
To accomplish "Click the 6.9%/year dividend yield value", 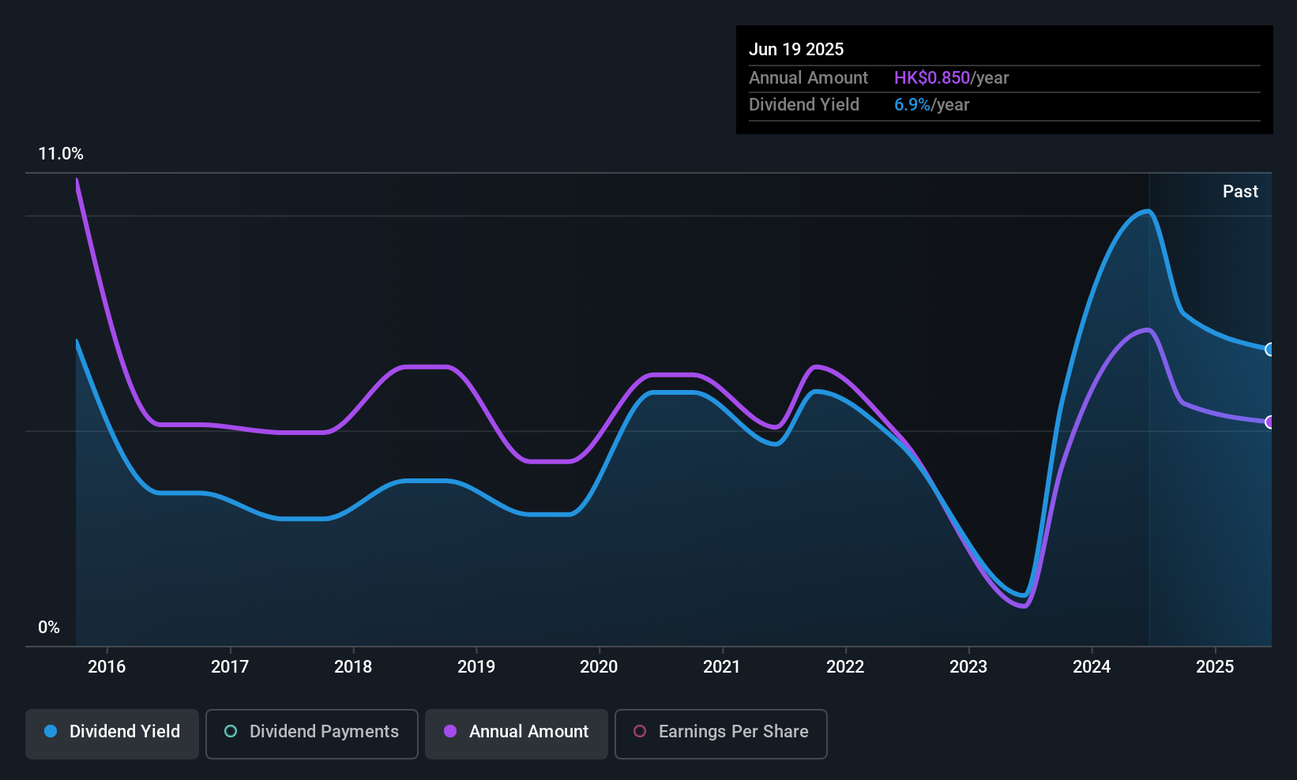I will click(931, 105).
